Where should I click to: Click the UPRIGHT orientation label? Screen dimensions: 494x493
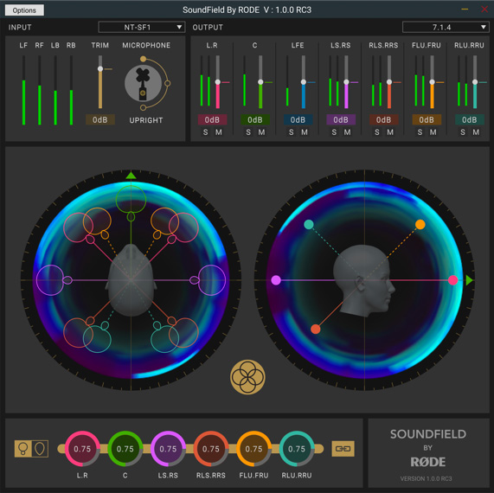[x=146, y=120]
